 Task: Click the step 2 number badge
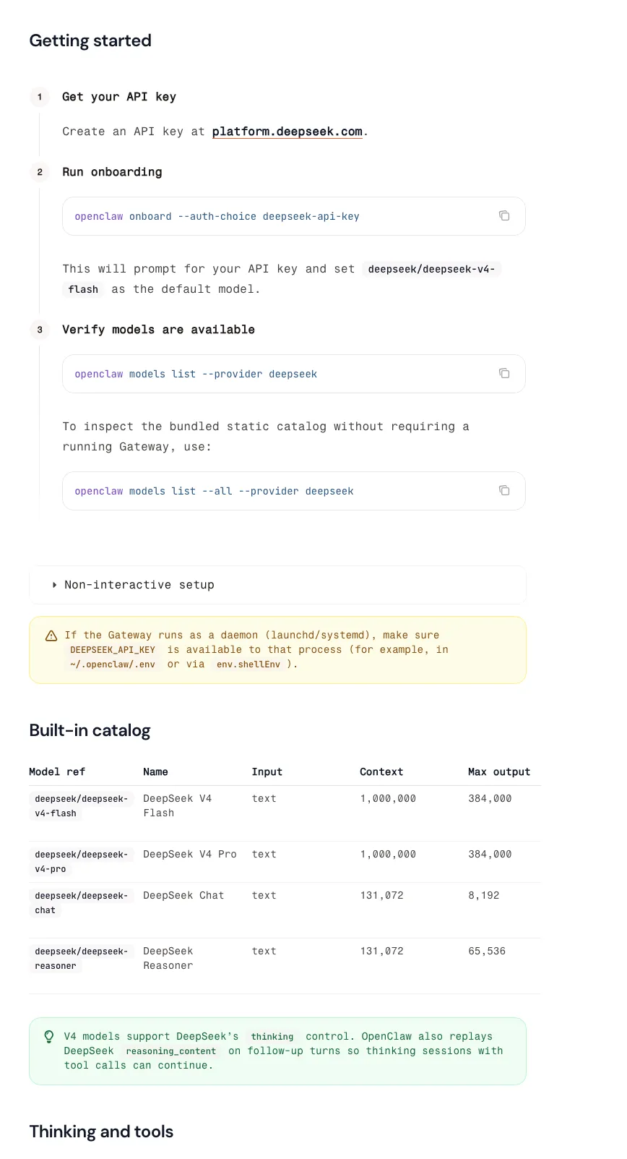point(40,172)
